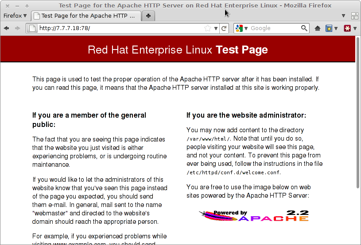Open Google search engine selector
The height and width of the screenshot is (245, 361).
[241, 28]
